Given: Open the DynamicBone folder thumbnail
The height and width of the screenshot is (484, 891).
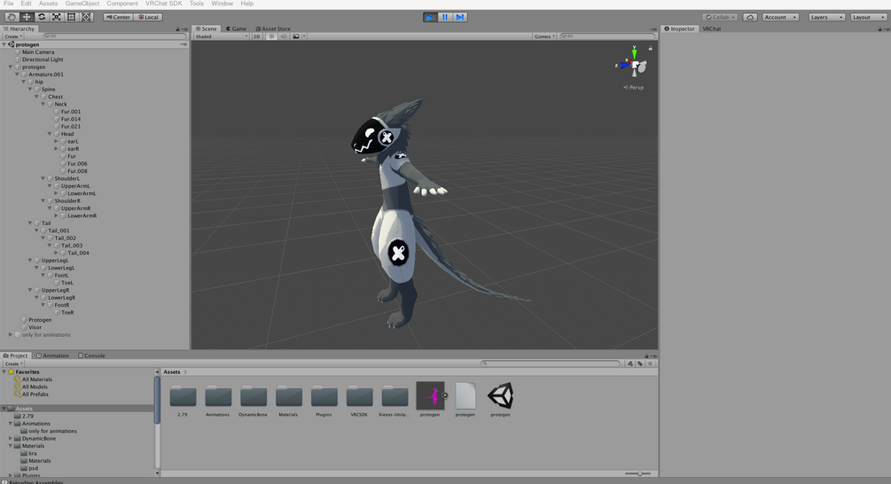Looking at the screenshot, I should 254,396.
